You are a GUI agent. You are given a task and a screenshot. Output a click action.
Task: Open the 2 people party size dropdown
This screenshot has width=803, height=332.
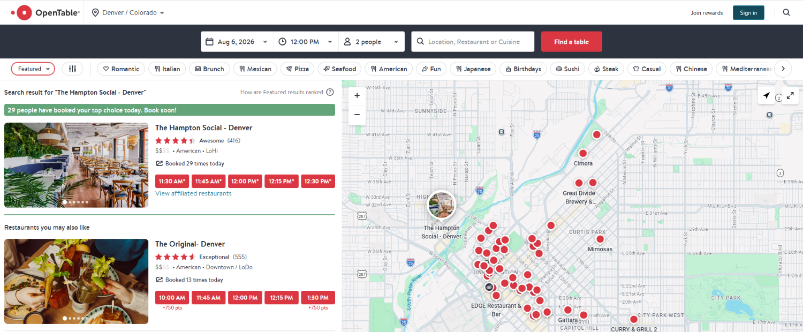tap(372, 42)
